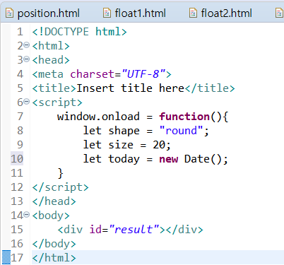Collapse the head tag fold on line 3
The width and height of the screenshot is (284, 265).
tap(27, 59)
